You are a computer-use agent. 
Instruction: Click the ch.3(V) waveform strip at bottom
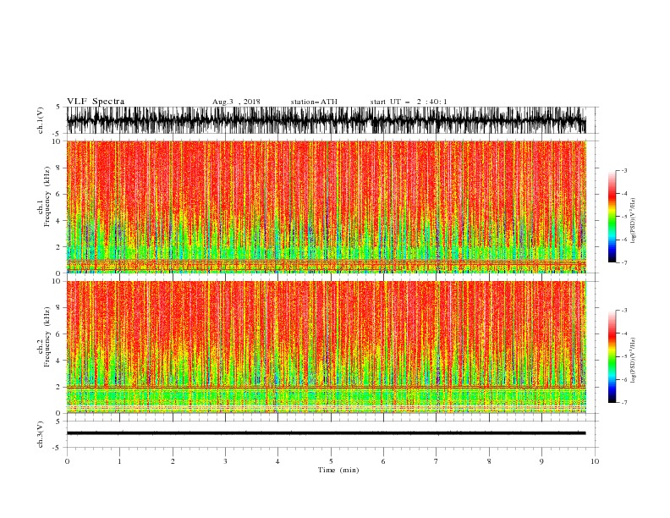(x=326, y=433)
